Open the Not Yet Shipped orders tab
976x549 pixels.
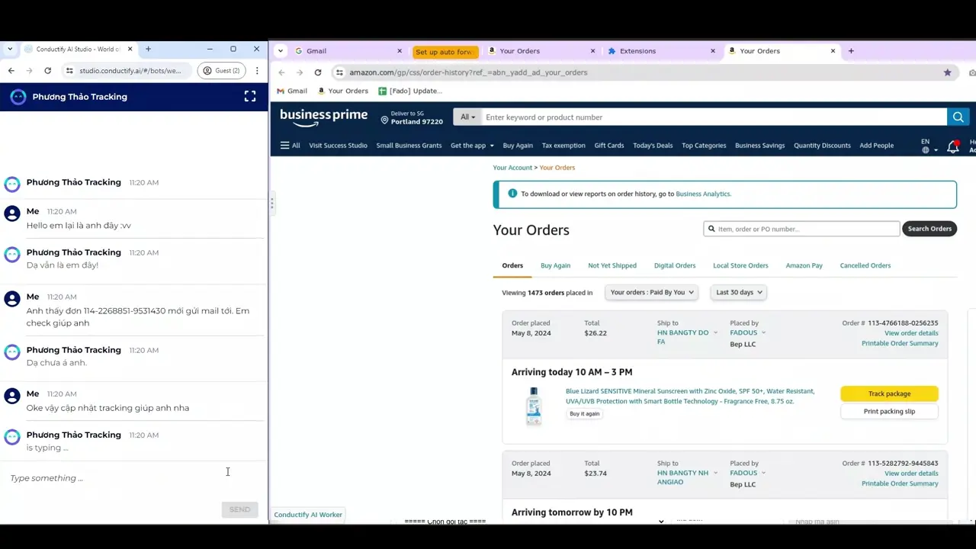click(612, 265)
